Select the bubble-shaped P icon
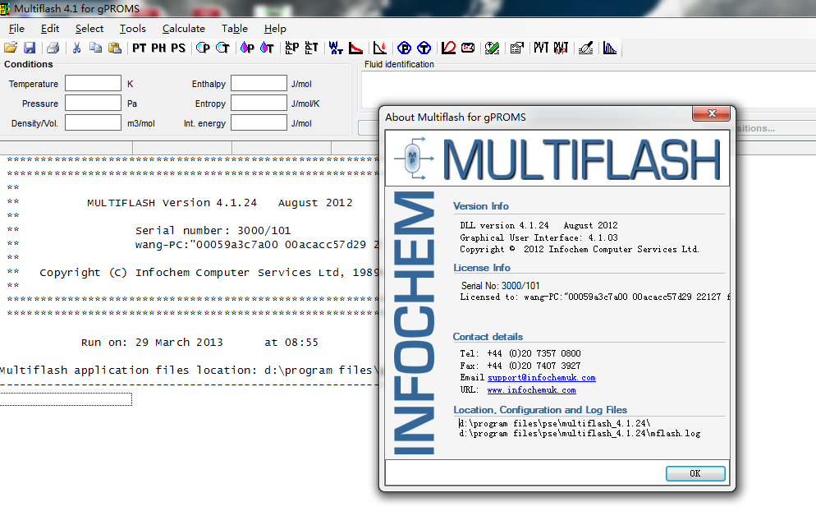Screen dimensions: 816x525 (x=203, y=48)
